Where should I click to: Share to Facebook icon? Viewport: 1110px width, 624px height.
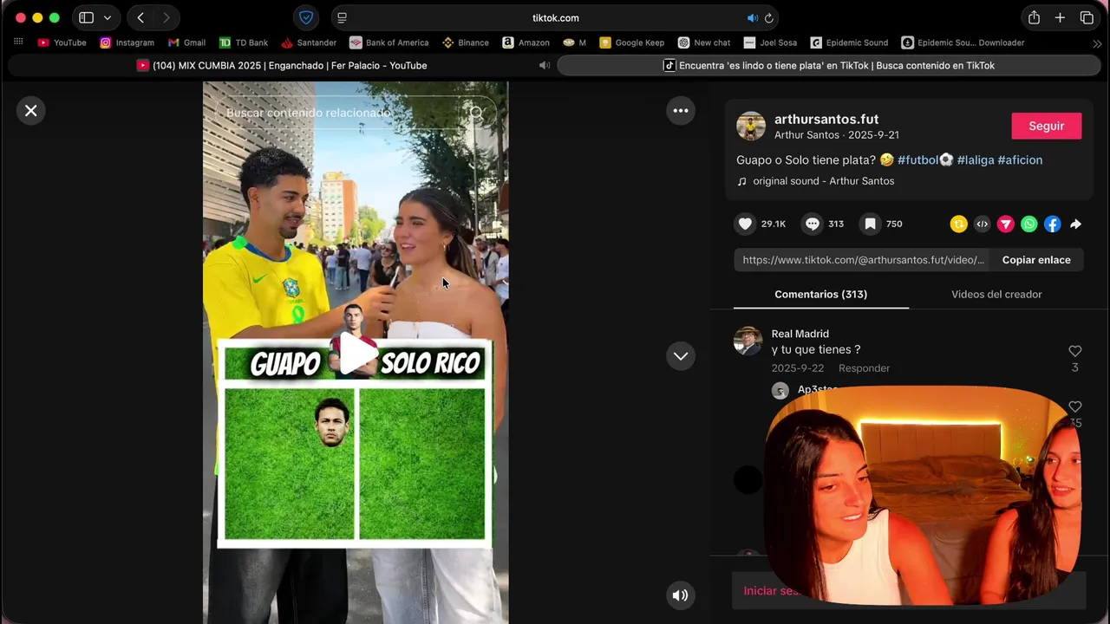click(x=1052, y=224)
